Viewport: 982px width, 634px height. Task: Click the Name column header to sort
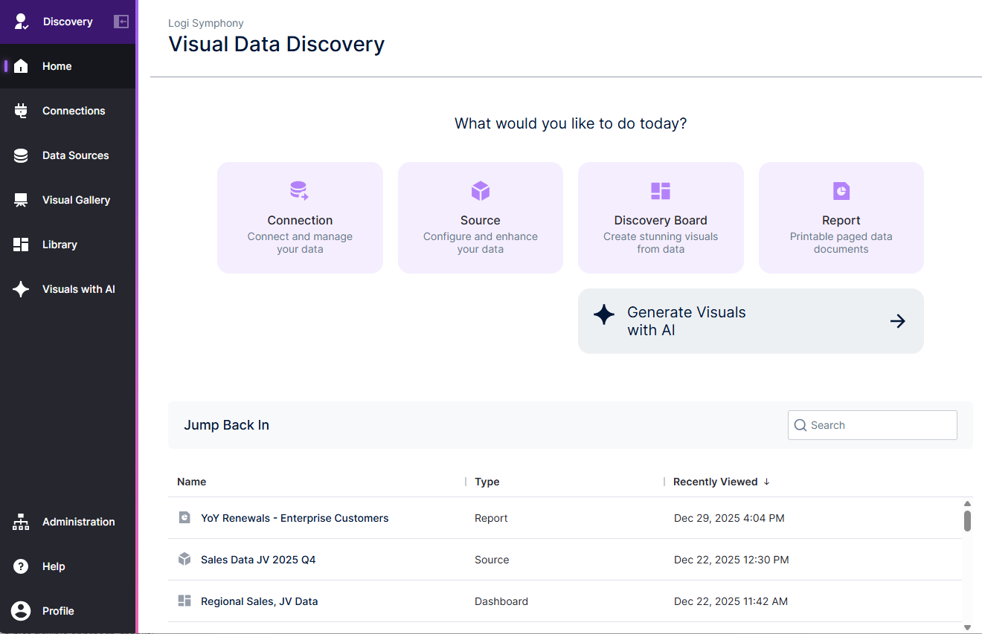click(x=191, y=482)
